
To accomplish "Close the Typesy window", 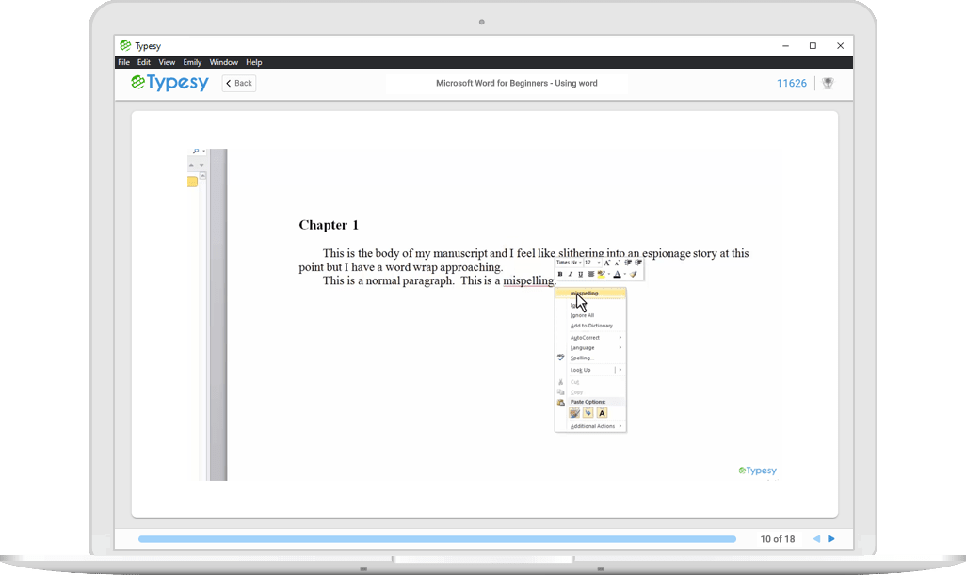I will (x=841, y=45).
